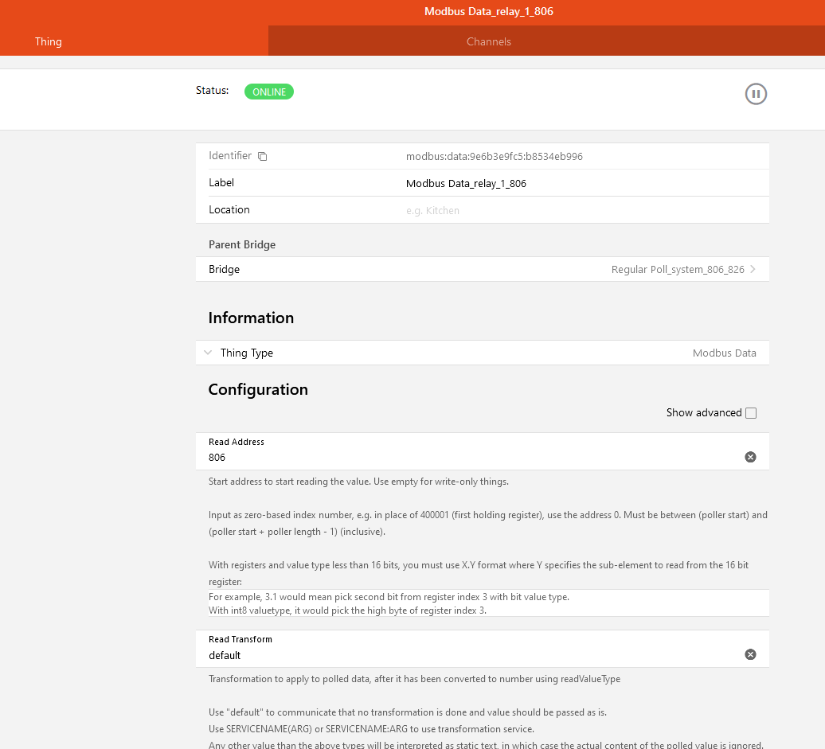Click the Information section heading
Image resolution: width=825 pixels, height=749 pixels.
click(251, 318)
